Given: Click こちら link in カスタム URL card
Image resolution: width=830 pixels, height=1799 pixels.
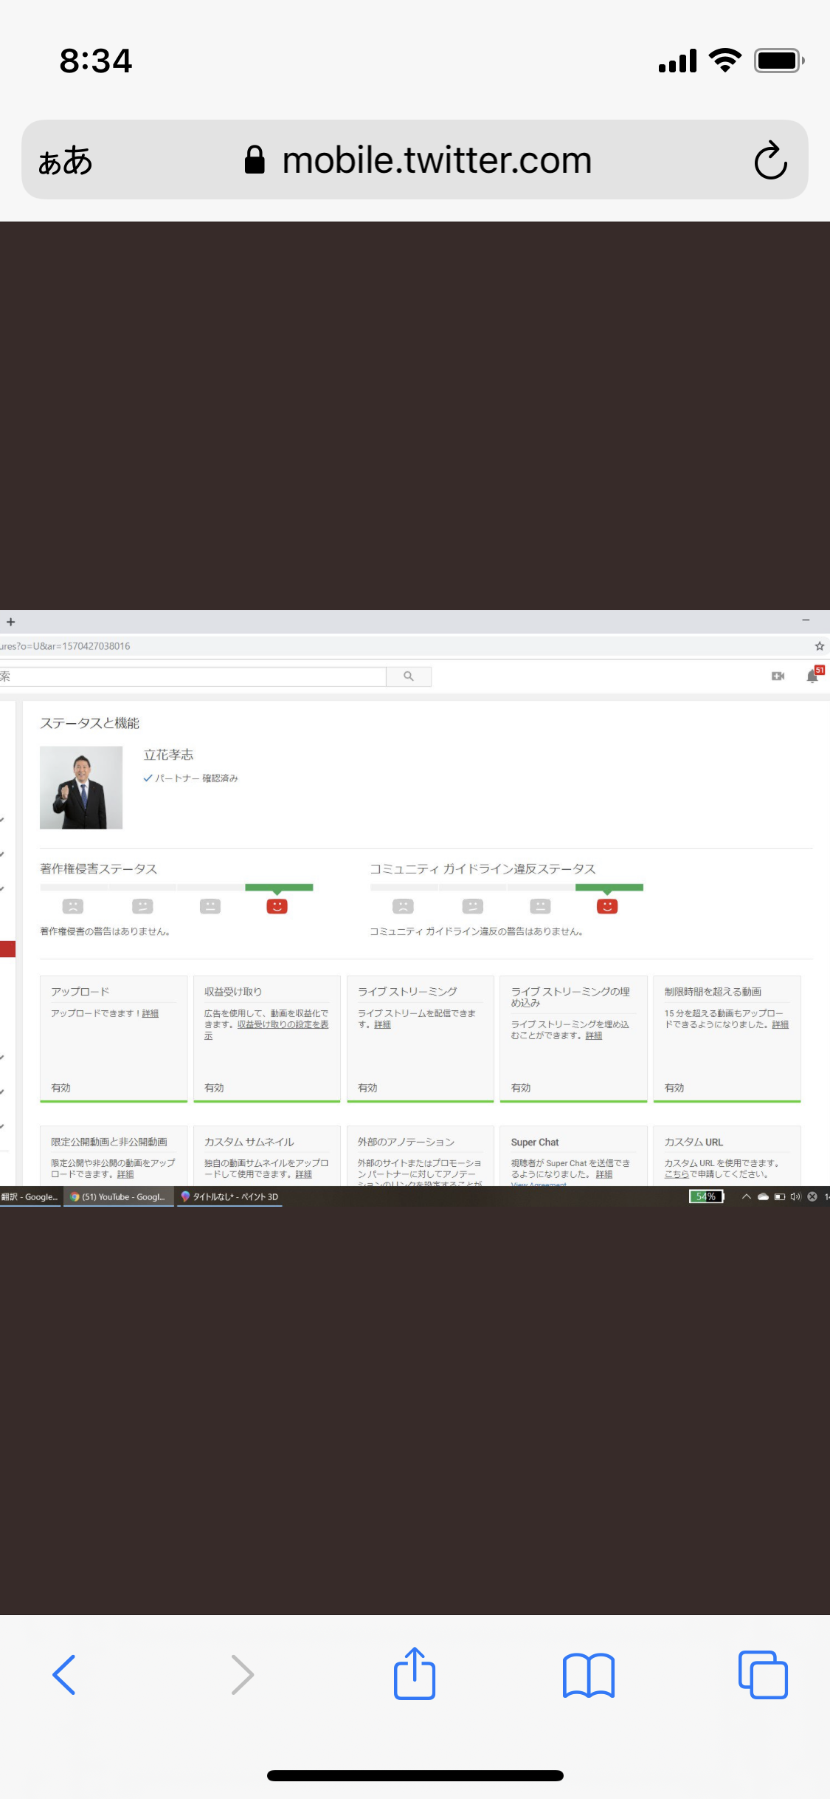Looking at the screenshot, I should [x=676, y=1174].
